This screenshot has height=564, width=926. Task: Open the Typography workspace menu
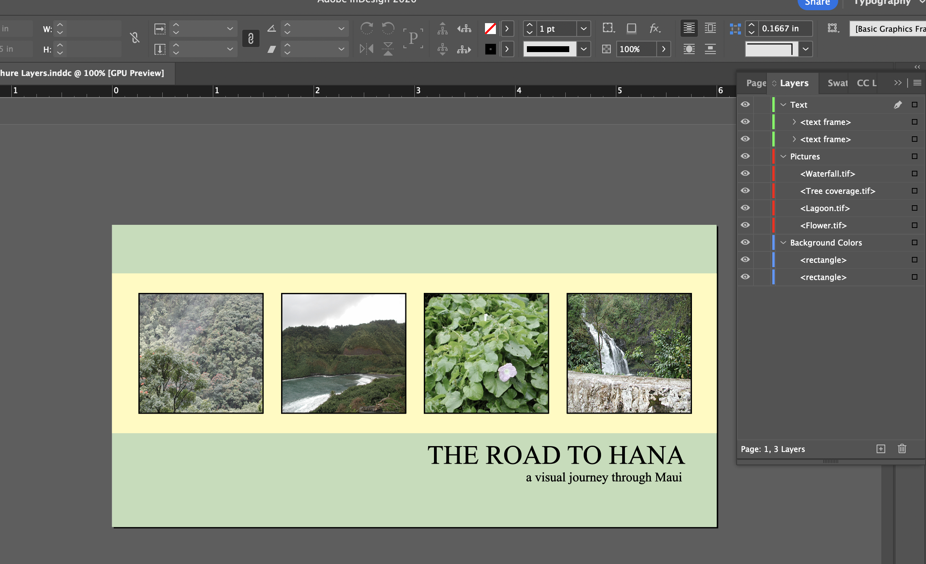point(881,3)
